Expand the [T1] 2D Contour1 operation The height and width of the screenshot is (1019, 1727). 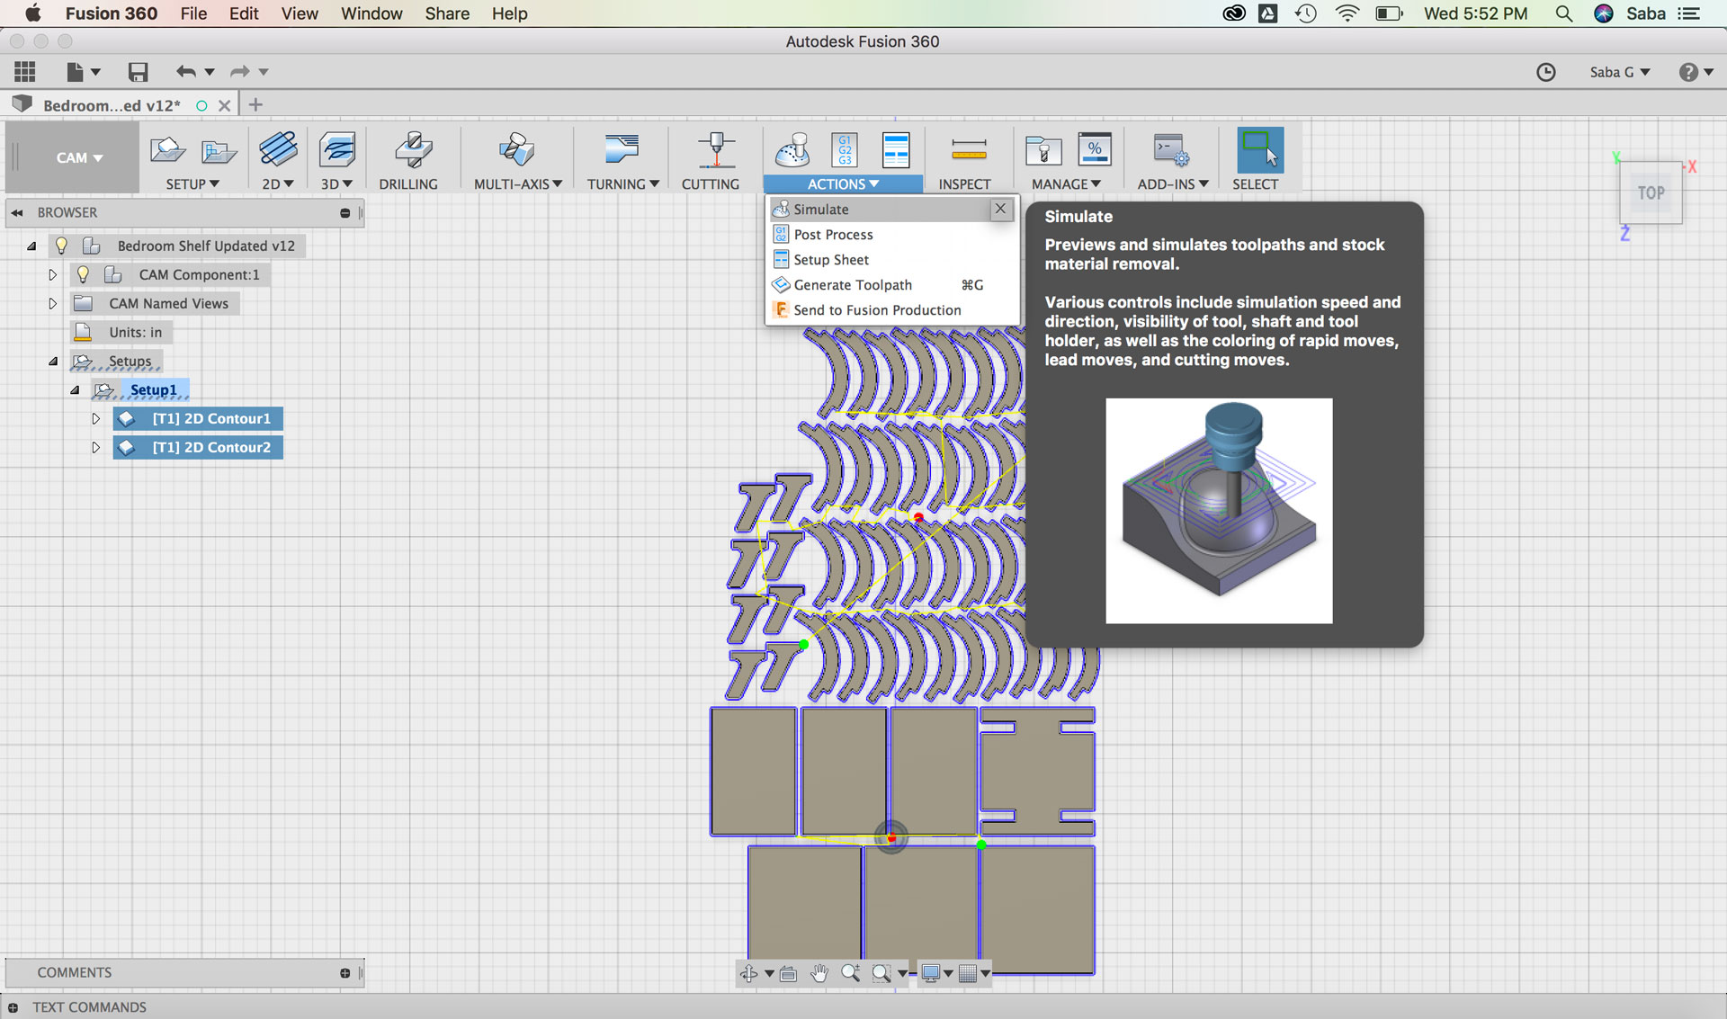click(96, 418)
